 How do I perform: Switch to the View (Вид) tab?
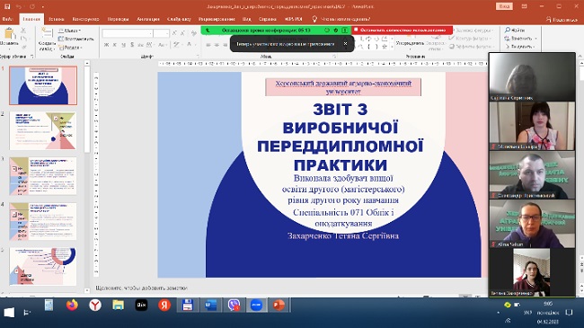[x=246, y=19]
